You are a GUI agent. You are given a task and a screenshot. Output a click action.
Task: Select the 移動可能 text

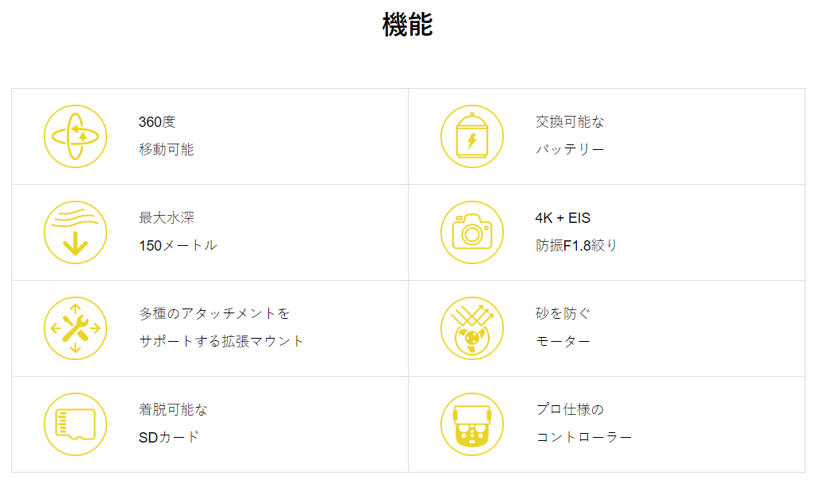167,150
